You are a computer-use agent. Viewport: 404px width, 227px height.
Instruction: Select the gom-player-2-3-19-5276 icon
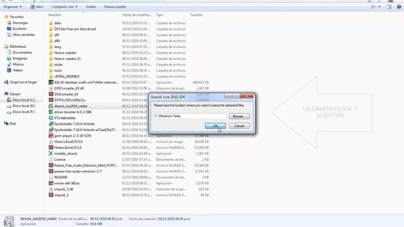51,136
